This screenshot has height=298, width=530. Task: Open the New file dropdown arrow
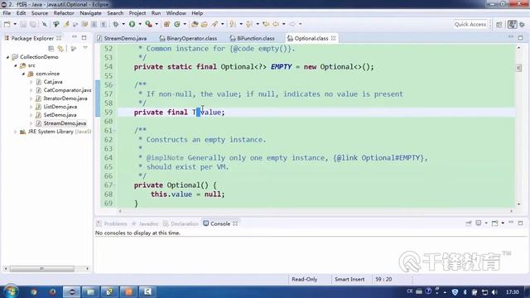pos(15,24)
